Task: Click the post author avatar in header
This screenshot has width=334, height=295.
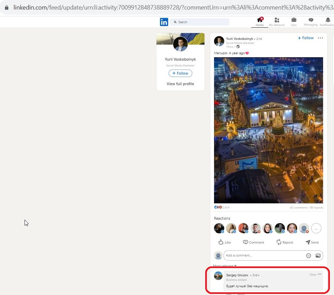Action: pos(219,41)
